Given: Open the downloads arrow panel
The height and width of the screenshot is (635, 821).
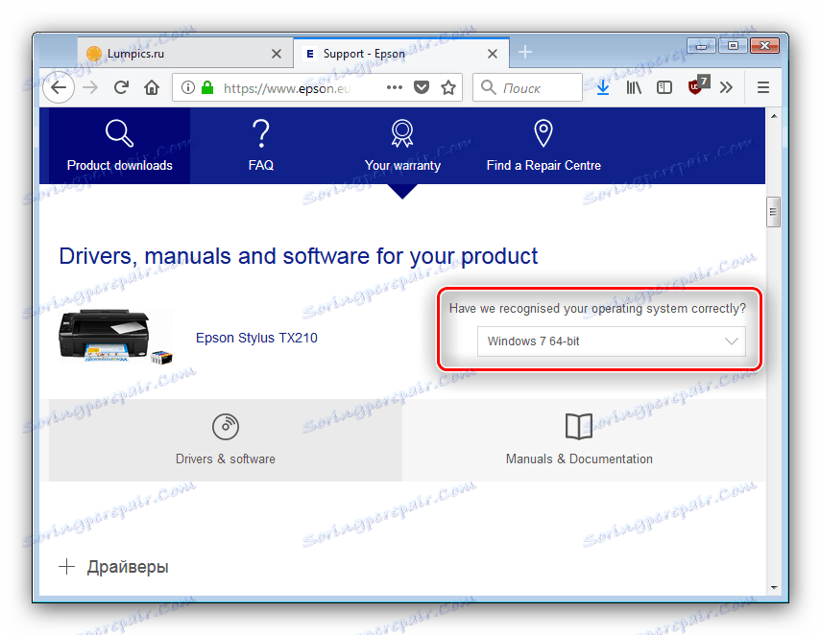Looking at the screenshot, I should pyautogui.click(x=603, y=87).
